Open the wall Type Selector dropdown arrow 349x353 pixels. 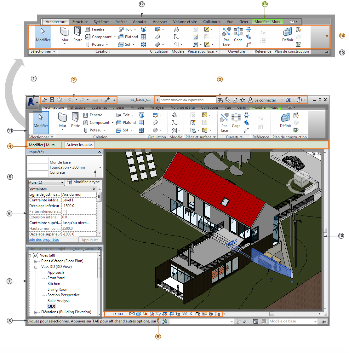click(100, 167)
